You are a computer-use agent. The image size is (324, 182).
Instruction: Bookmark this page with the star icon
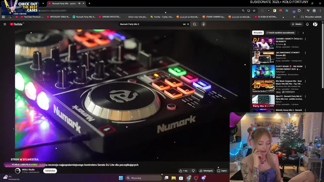[x=254, y=11]
